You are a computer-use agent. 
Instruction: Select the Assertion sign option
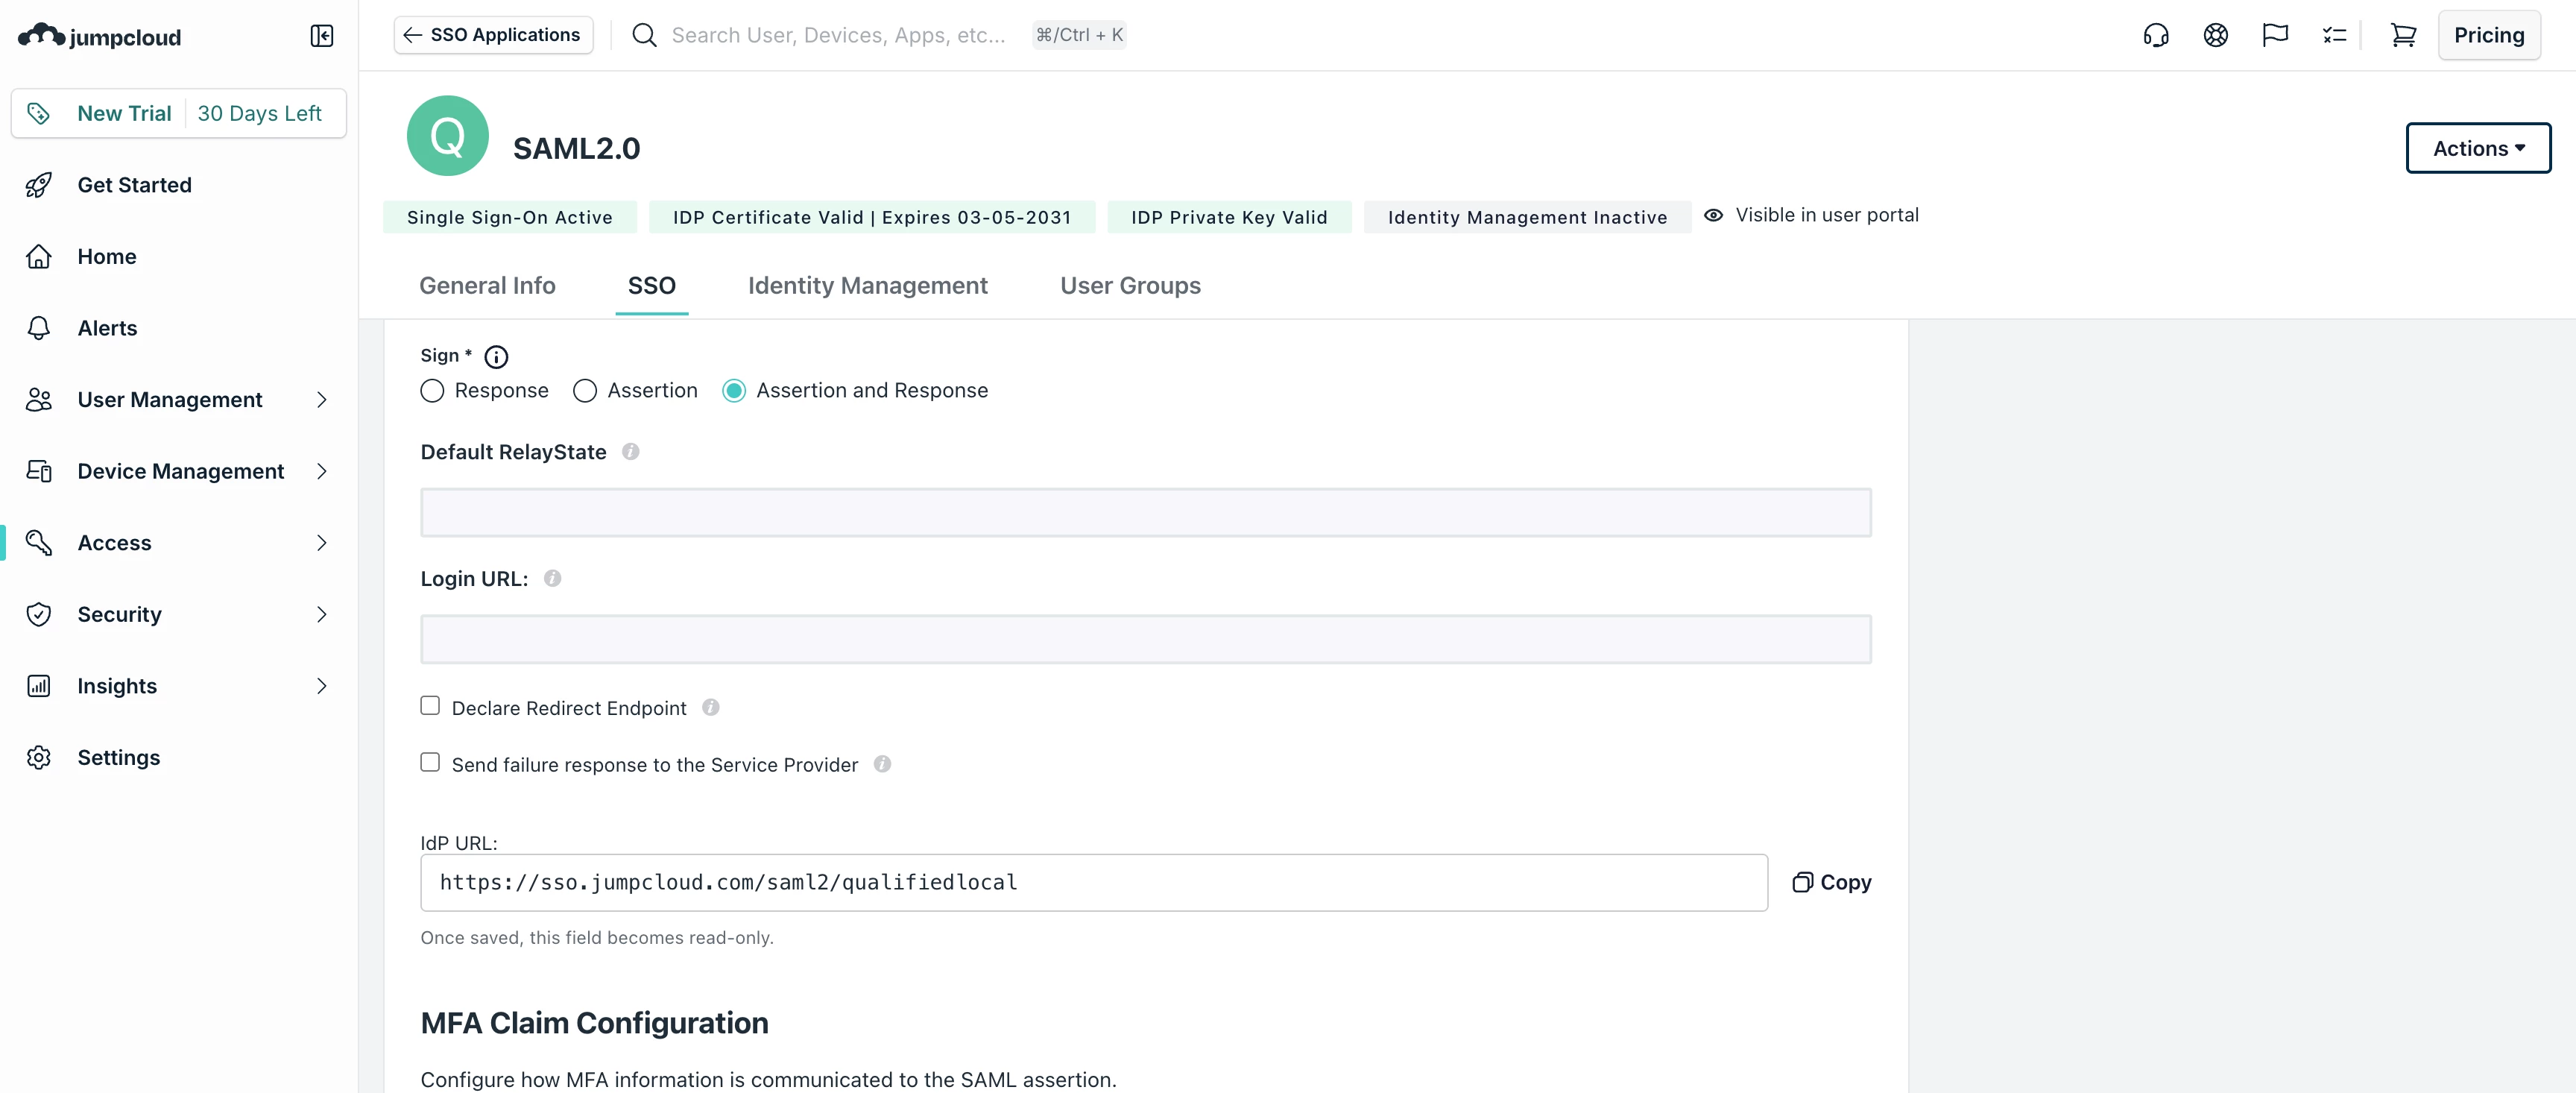point(585,391)
